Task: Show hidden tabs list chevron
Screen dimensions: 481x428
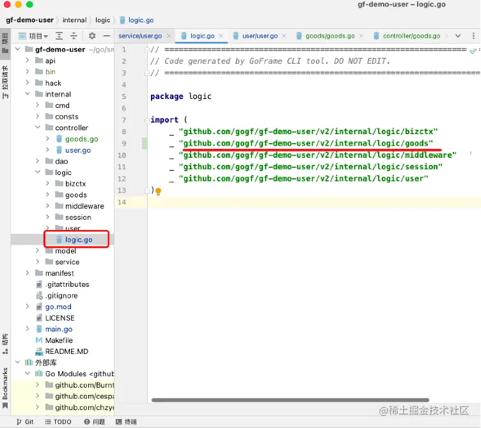Action: tap(458, 36)
